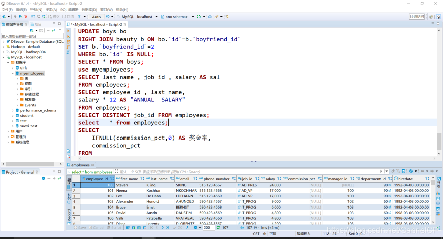Click the Quick Access button
Screen dimensions: 443x240
tap(417, 17)
